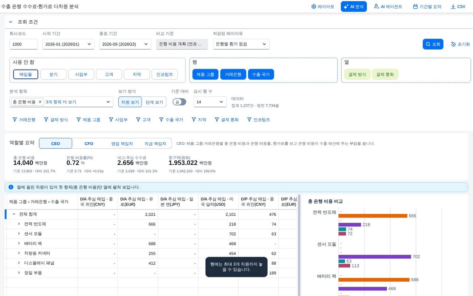Viewport: 473px width, 296px height.
Task: Select 차원 보기 view mode
Action: (x=130, y=102)
